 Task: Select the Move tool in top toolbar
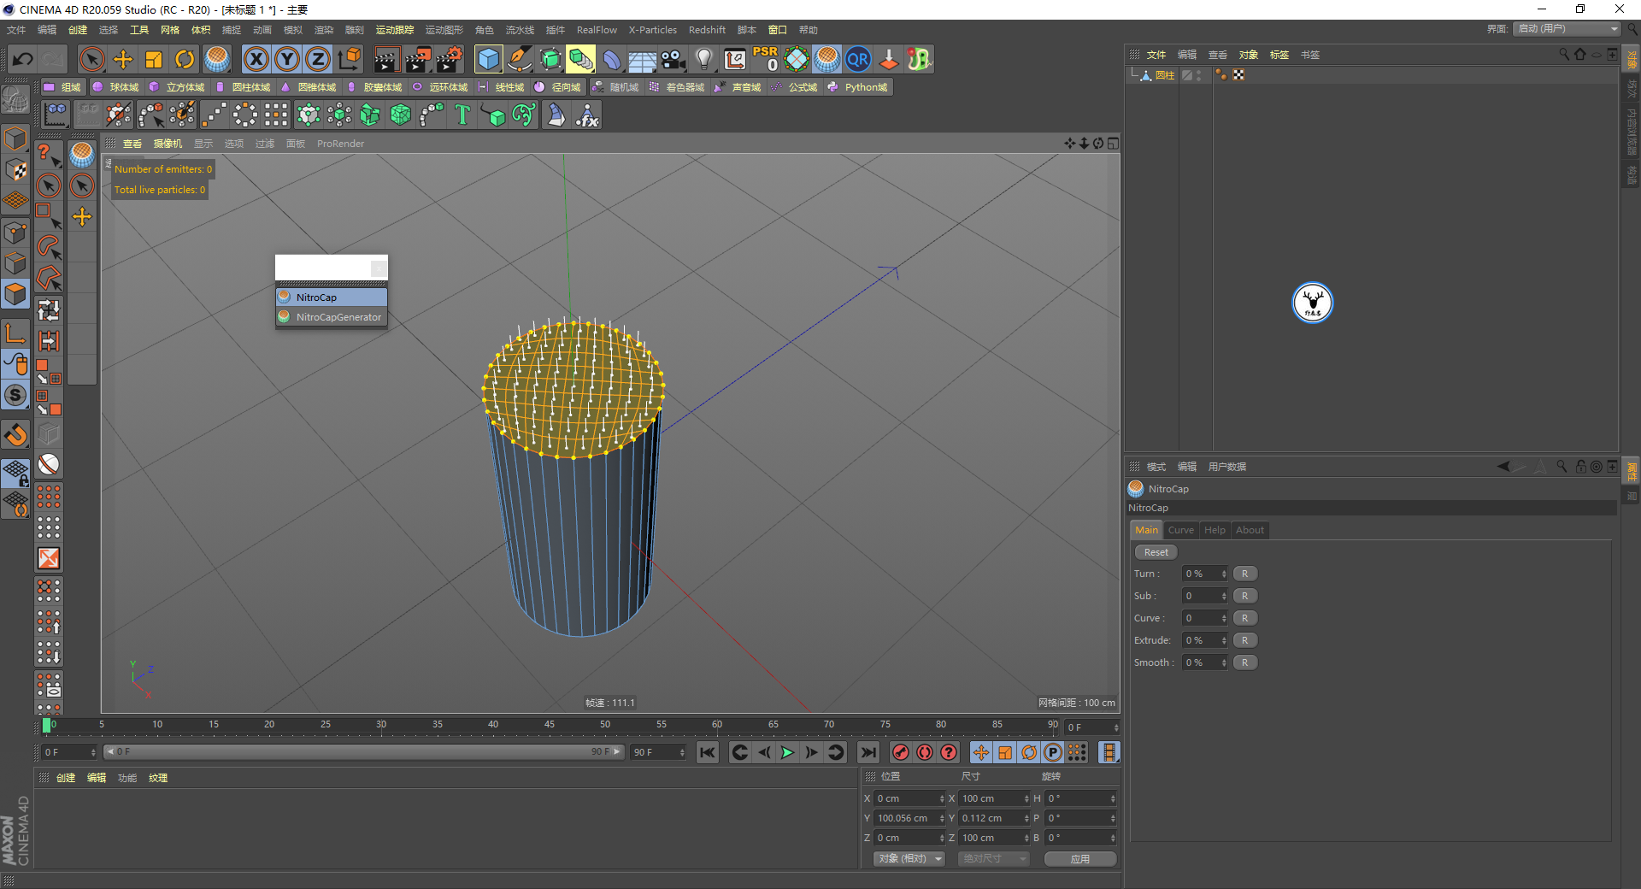[123, 59]
